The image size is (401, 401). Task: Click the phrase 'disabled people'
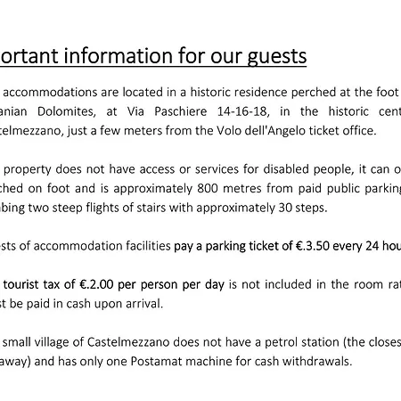point(308,169)
